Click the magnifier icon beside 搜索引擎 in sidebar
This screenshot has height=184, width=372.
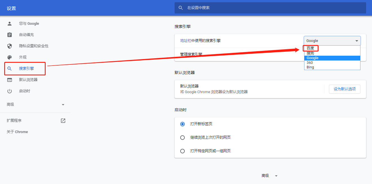pyautogui.click(x=10, y=69)
